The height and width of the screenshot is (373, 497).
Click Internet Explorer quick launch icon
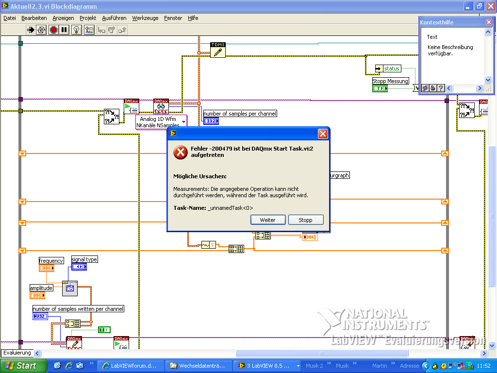pos(69,366)
